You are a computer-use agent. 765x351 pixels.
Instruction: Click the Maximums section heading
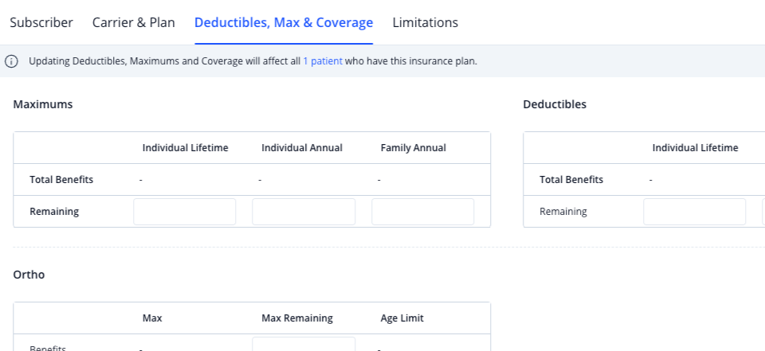[x=43, y=104]
